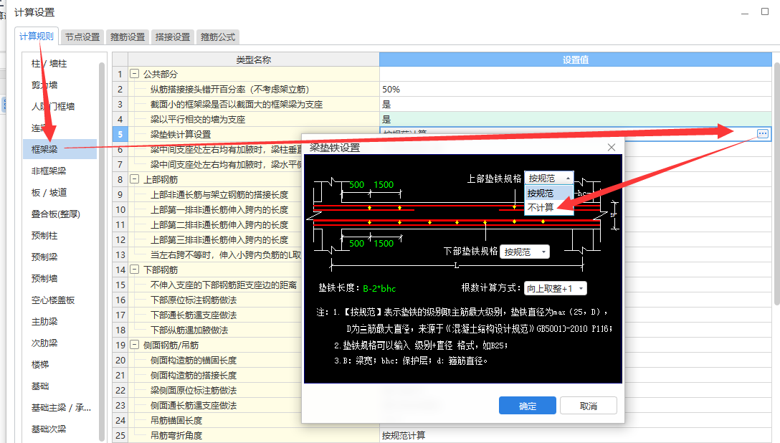The height and width of the screenshot is (443, 780).
Task: Switch to the 箍筋设置 tab
Action: pos(128,37)
